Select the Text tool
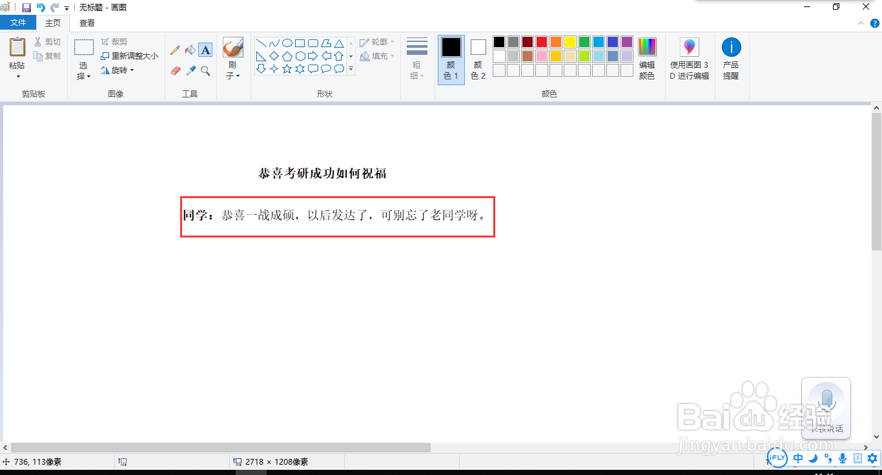Image resolution: width=882 pixels, height=475 pixels. click(x=205, y=49)
